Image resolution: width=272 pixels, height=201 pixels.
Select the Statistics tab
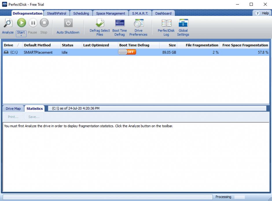click(34, 109)
